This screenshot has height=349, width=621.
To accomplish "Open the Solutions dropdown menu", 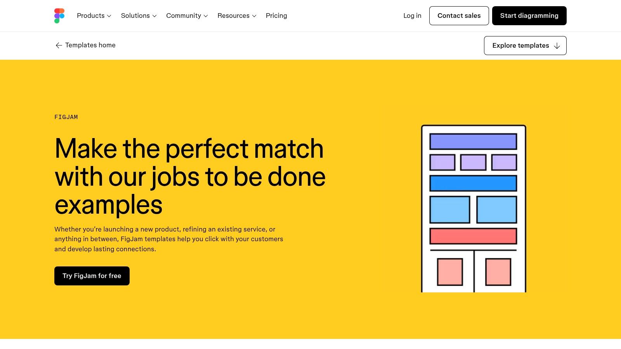I will click(x=139, y=16).
